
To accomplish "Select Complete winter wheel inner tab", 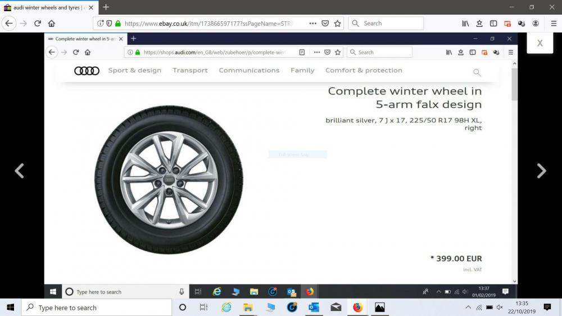I will point(85,39).
